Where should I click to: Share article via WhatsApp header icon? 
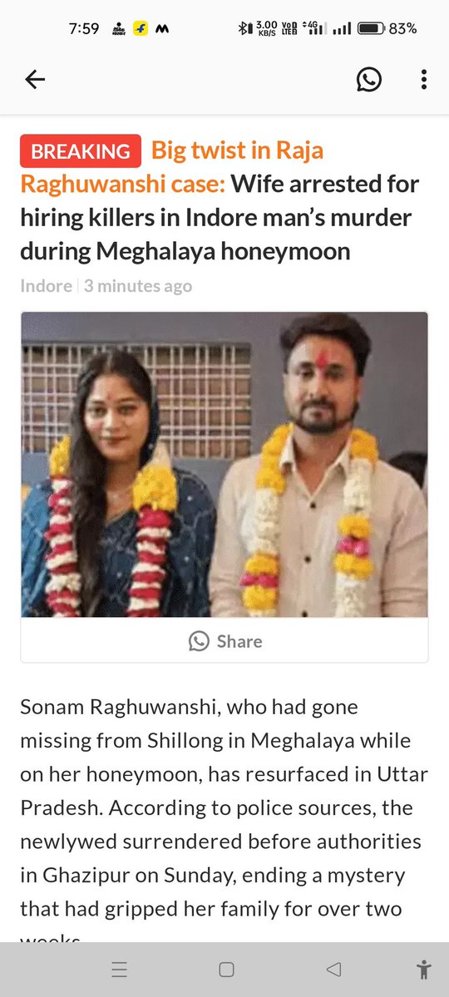369,80
